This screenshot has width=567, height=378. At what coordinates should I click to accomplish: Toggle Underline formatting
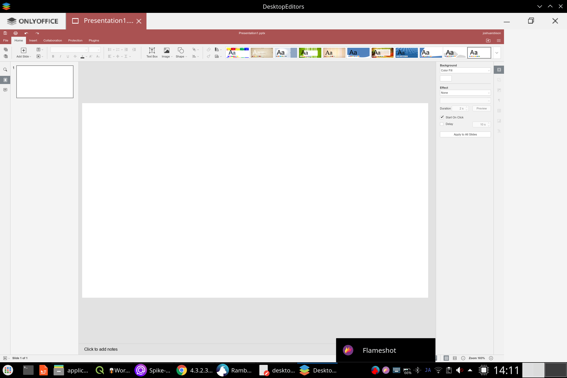click(68, 56)
